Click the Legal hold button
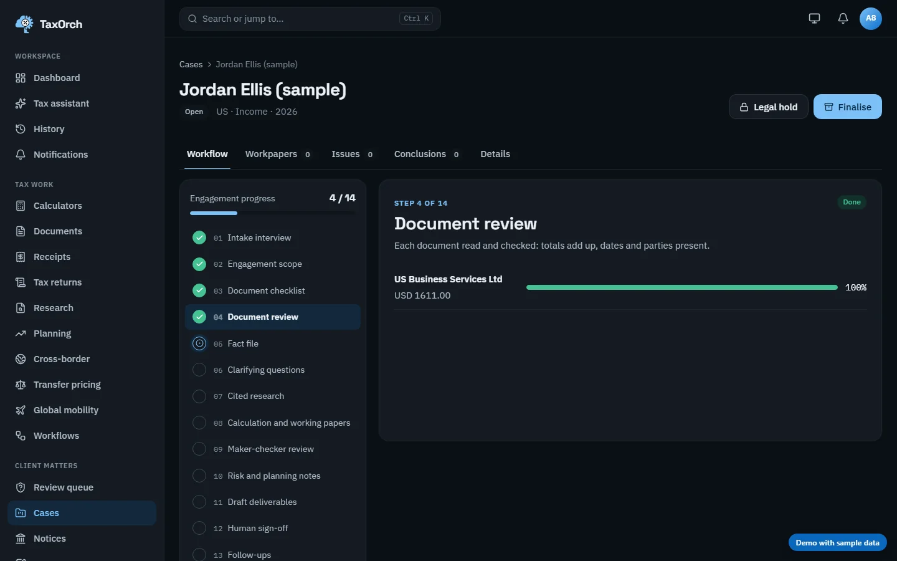The image size is (897, 561). pyautogui.click(x=769, y=107)
